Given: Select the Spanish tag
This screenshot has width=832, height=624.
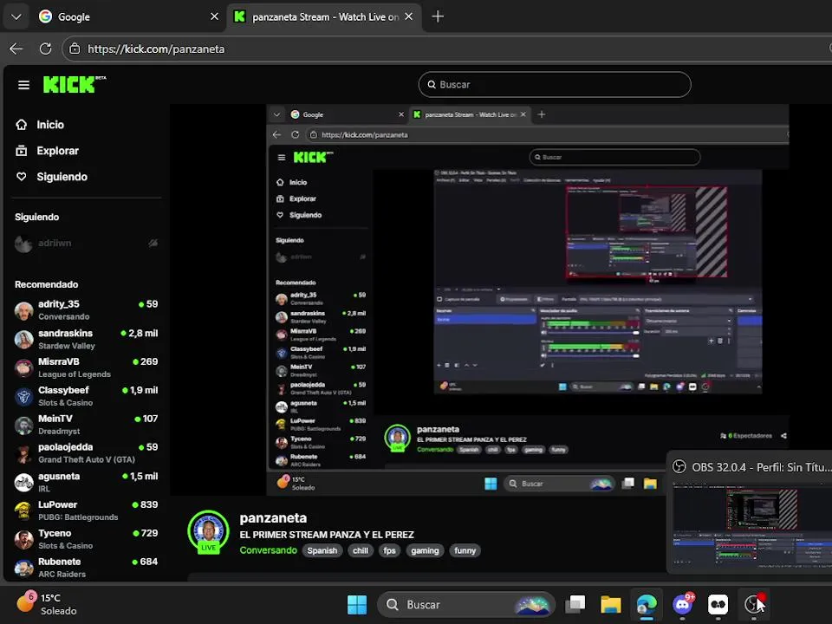Looking at the screenshot, I should pos(322,550).
